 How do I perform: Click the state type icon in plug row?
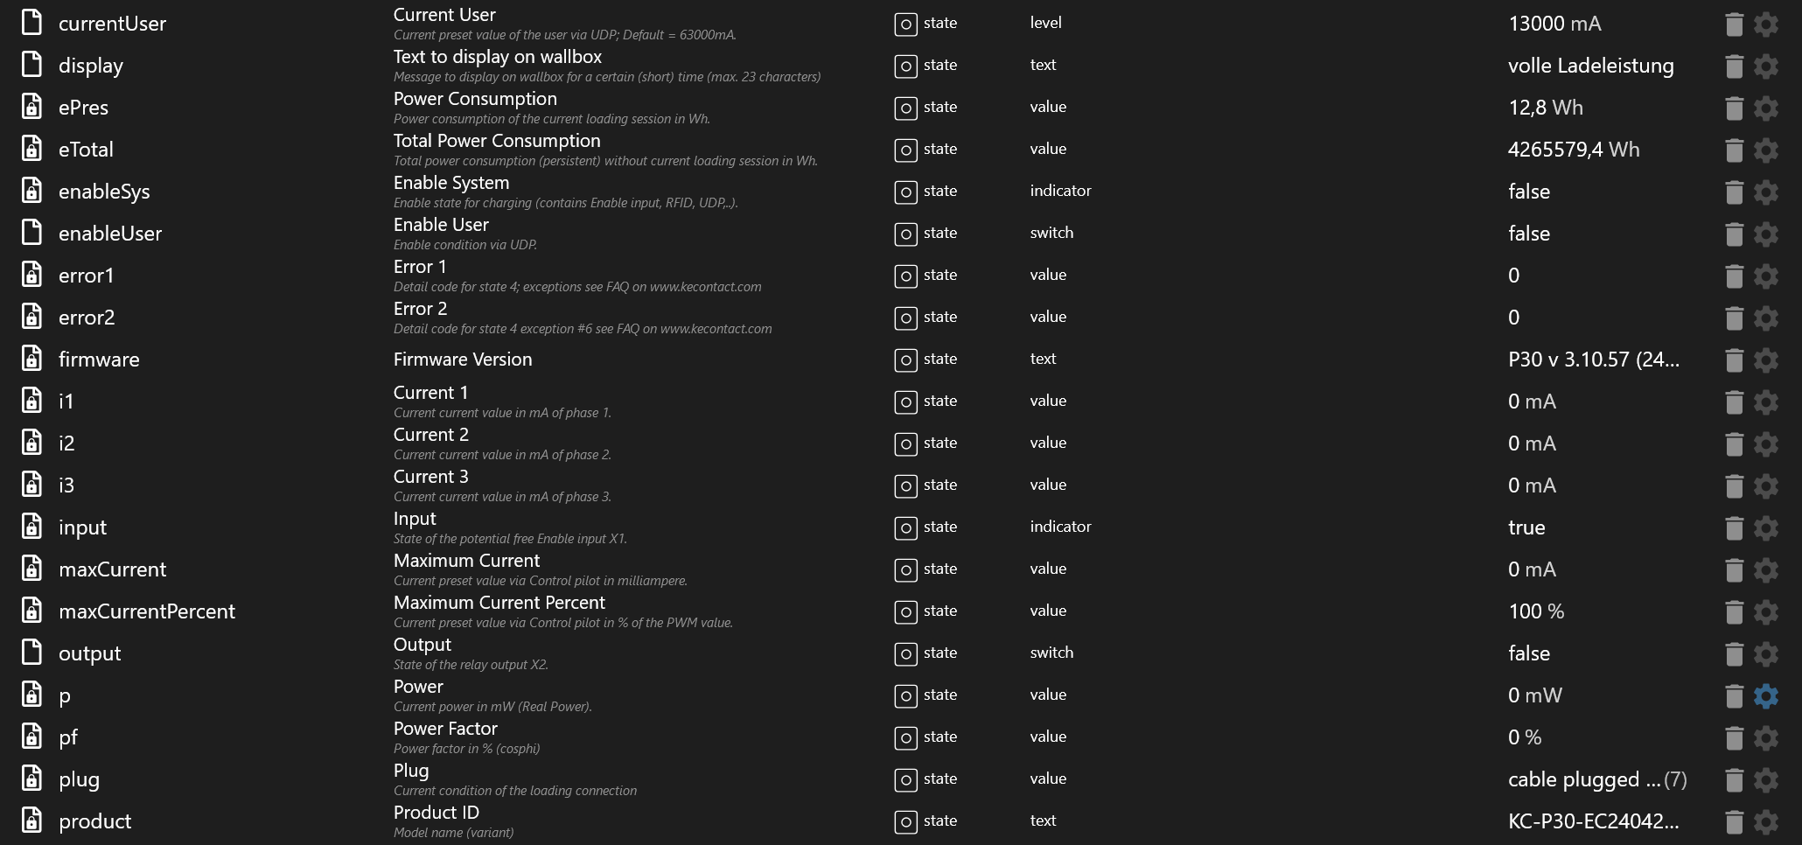[905, 779]
